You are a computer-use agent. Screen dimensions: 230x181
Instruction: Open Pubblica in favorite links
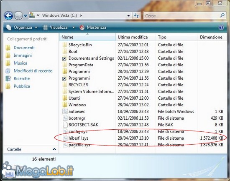point(22,86)
